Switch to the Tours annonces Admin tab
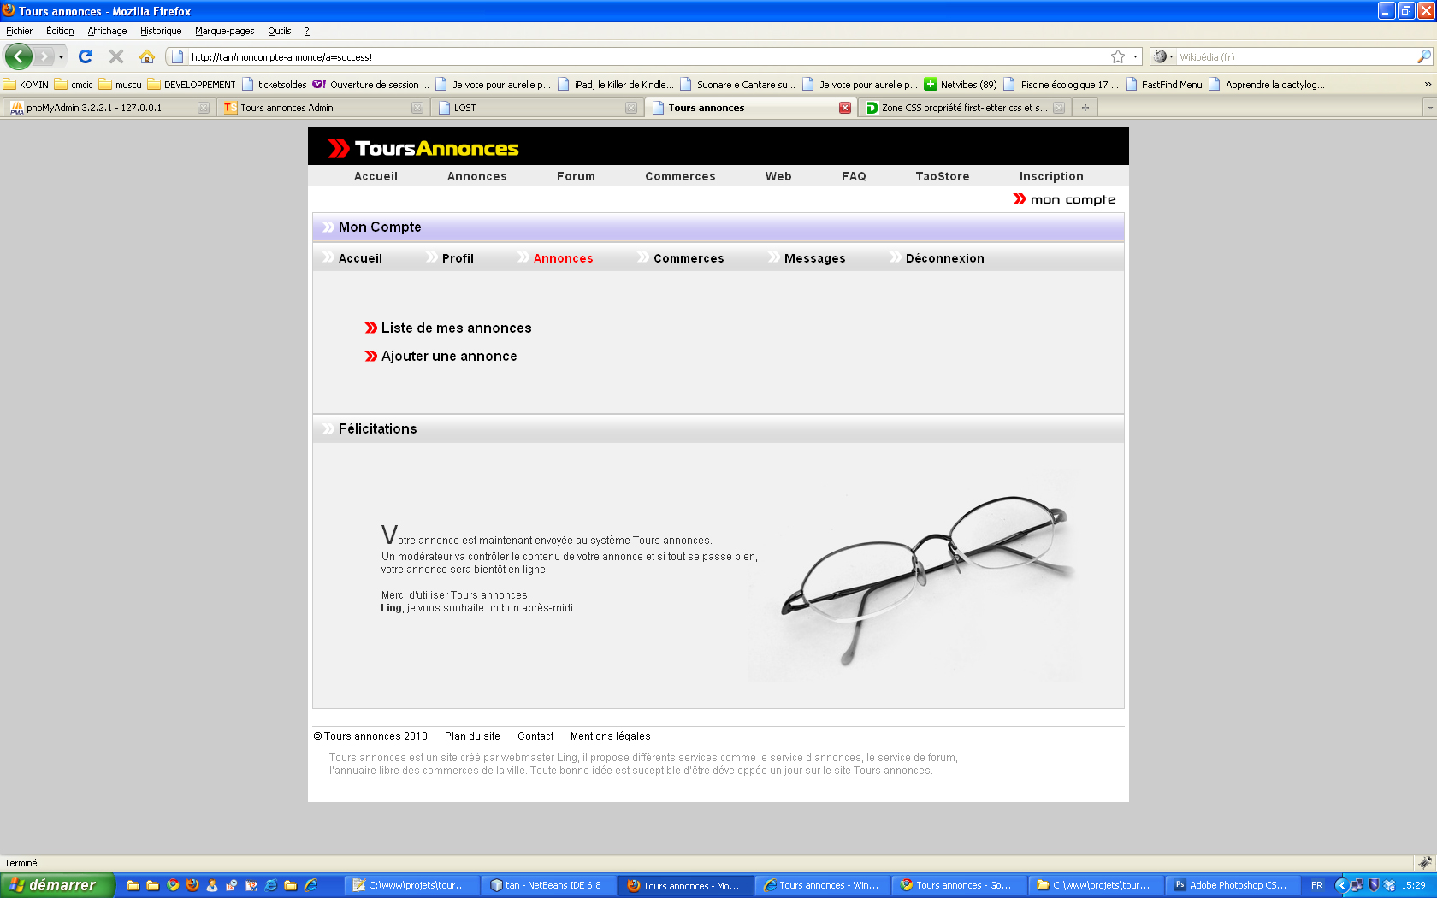The width and height of the screenshot is (1437, 898). (x=322, y=108)
